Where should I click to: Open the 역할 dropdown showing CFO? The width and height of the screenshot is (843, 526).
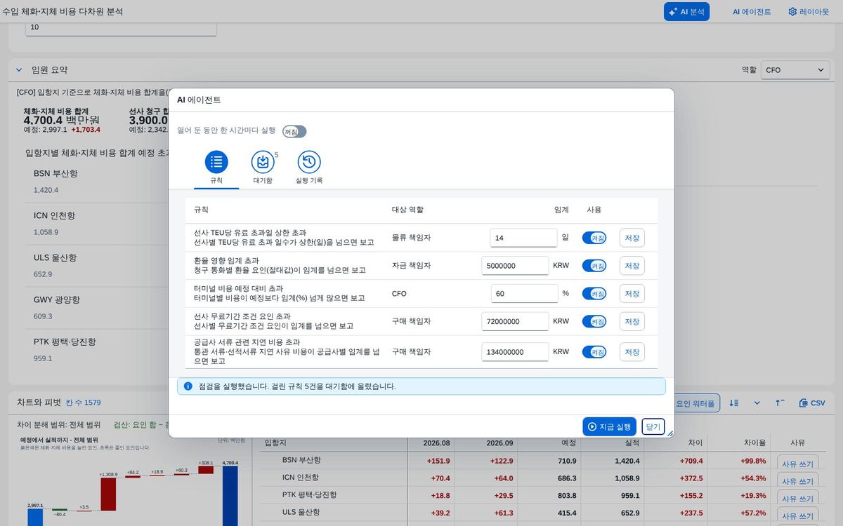795,70
